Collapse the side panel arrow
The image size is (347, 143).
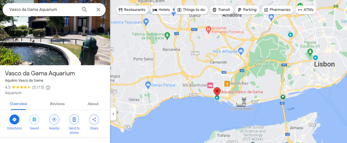coord(113,114)
